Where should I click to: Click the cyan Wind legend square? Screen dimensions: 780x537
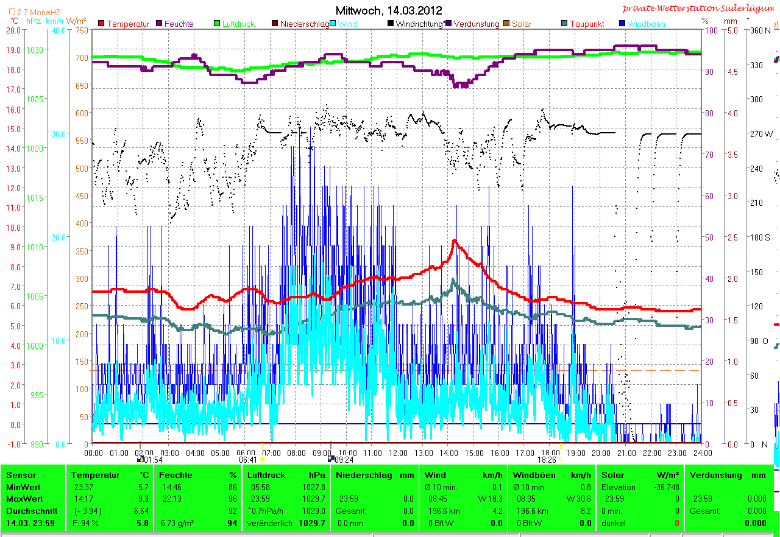click(333, 24)
